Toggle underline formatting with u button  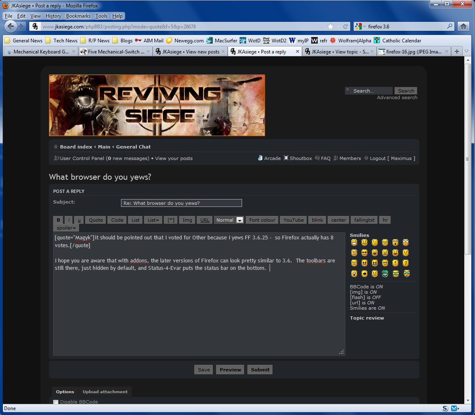point(79,220)
